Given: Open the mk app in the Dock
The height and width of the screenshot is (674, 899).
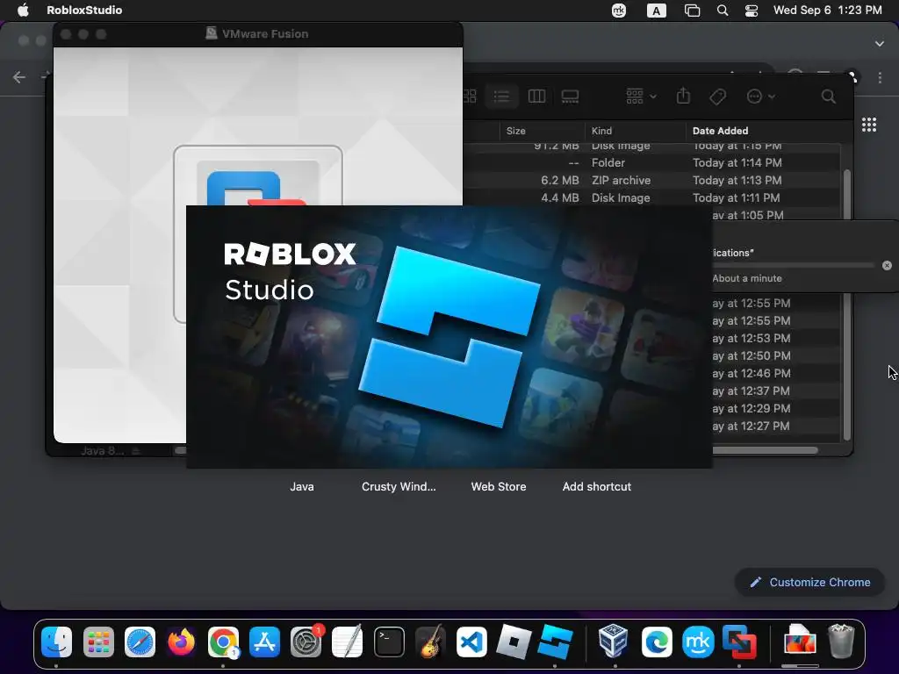Looking at the screenshot, I should pos(698,642).
